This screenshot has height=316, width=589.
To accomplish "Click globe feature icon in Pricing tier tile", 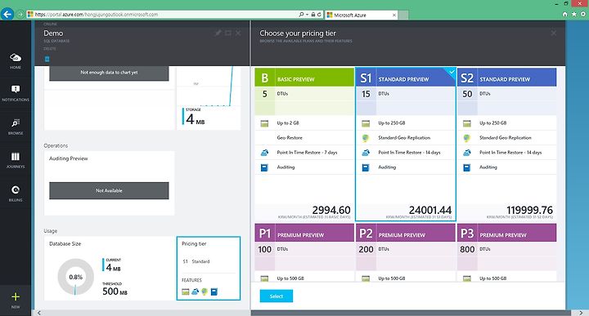I will (205, 292).
